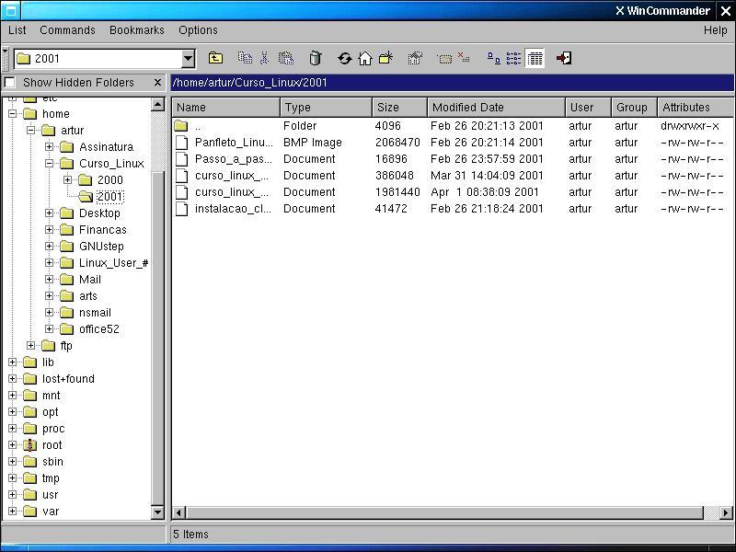Open the window menu icon in the title bar
The width and height of the screenshot is (736, 552).
(x=10, y=10)
